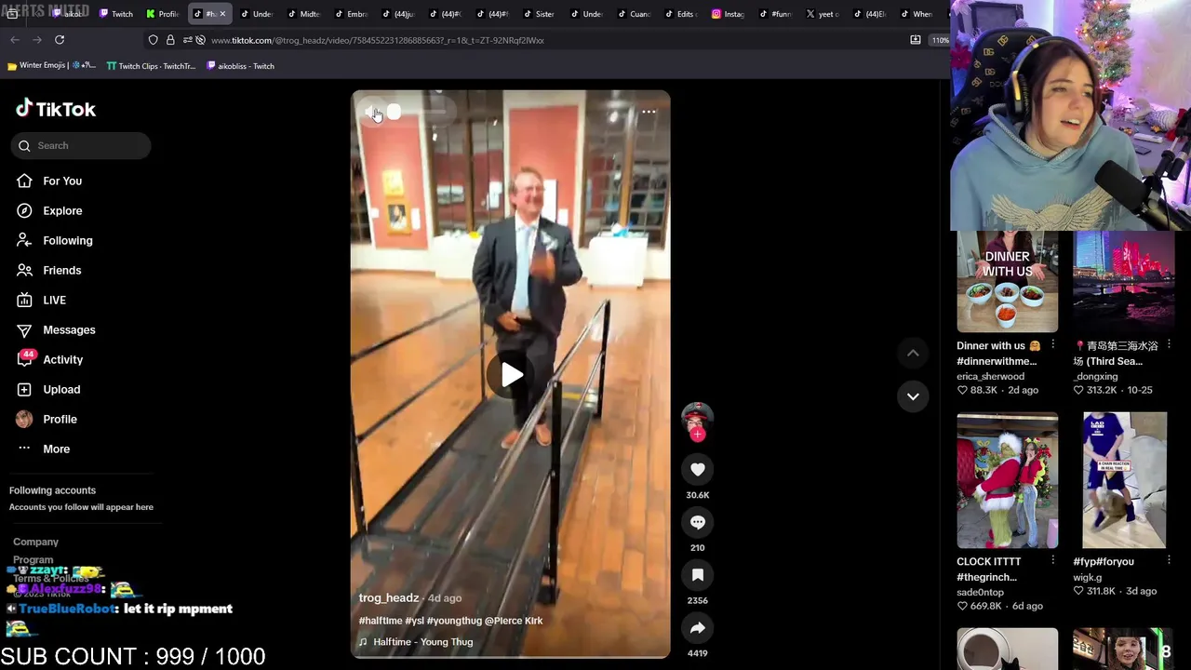Viewport: 1191px width, 670px height.
Task: Expand the More menu
Action: (44, 449)
